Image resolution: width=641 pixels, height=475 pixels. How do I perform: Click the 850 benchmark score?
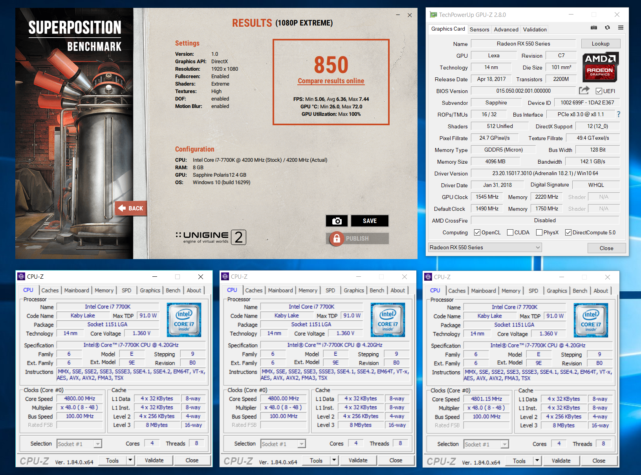pos(331,65)
